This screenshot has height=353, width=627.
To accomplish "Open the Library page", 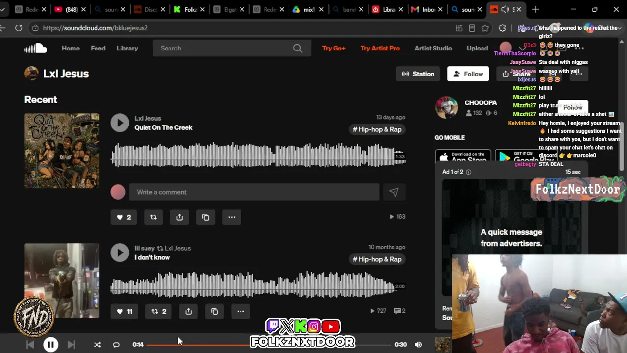I will click(127, 48).
